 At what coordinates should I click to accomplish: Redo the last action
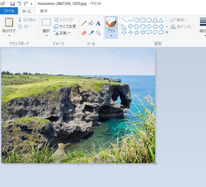26,3
